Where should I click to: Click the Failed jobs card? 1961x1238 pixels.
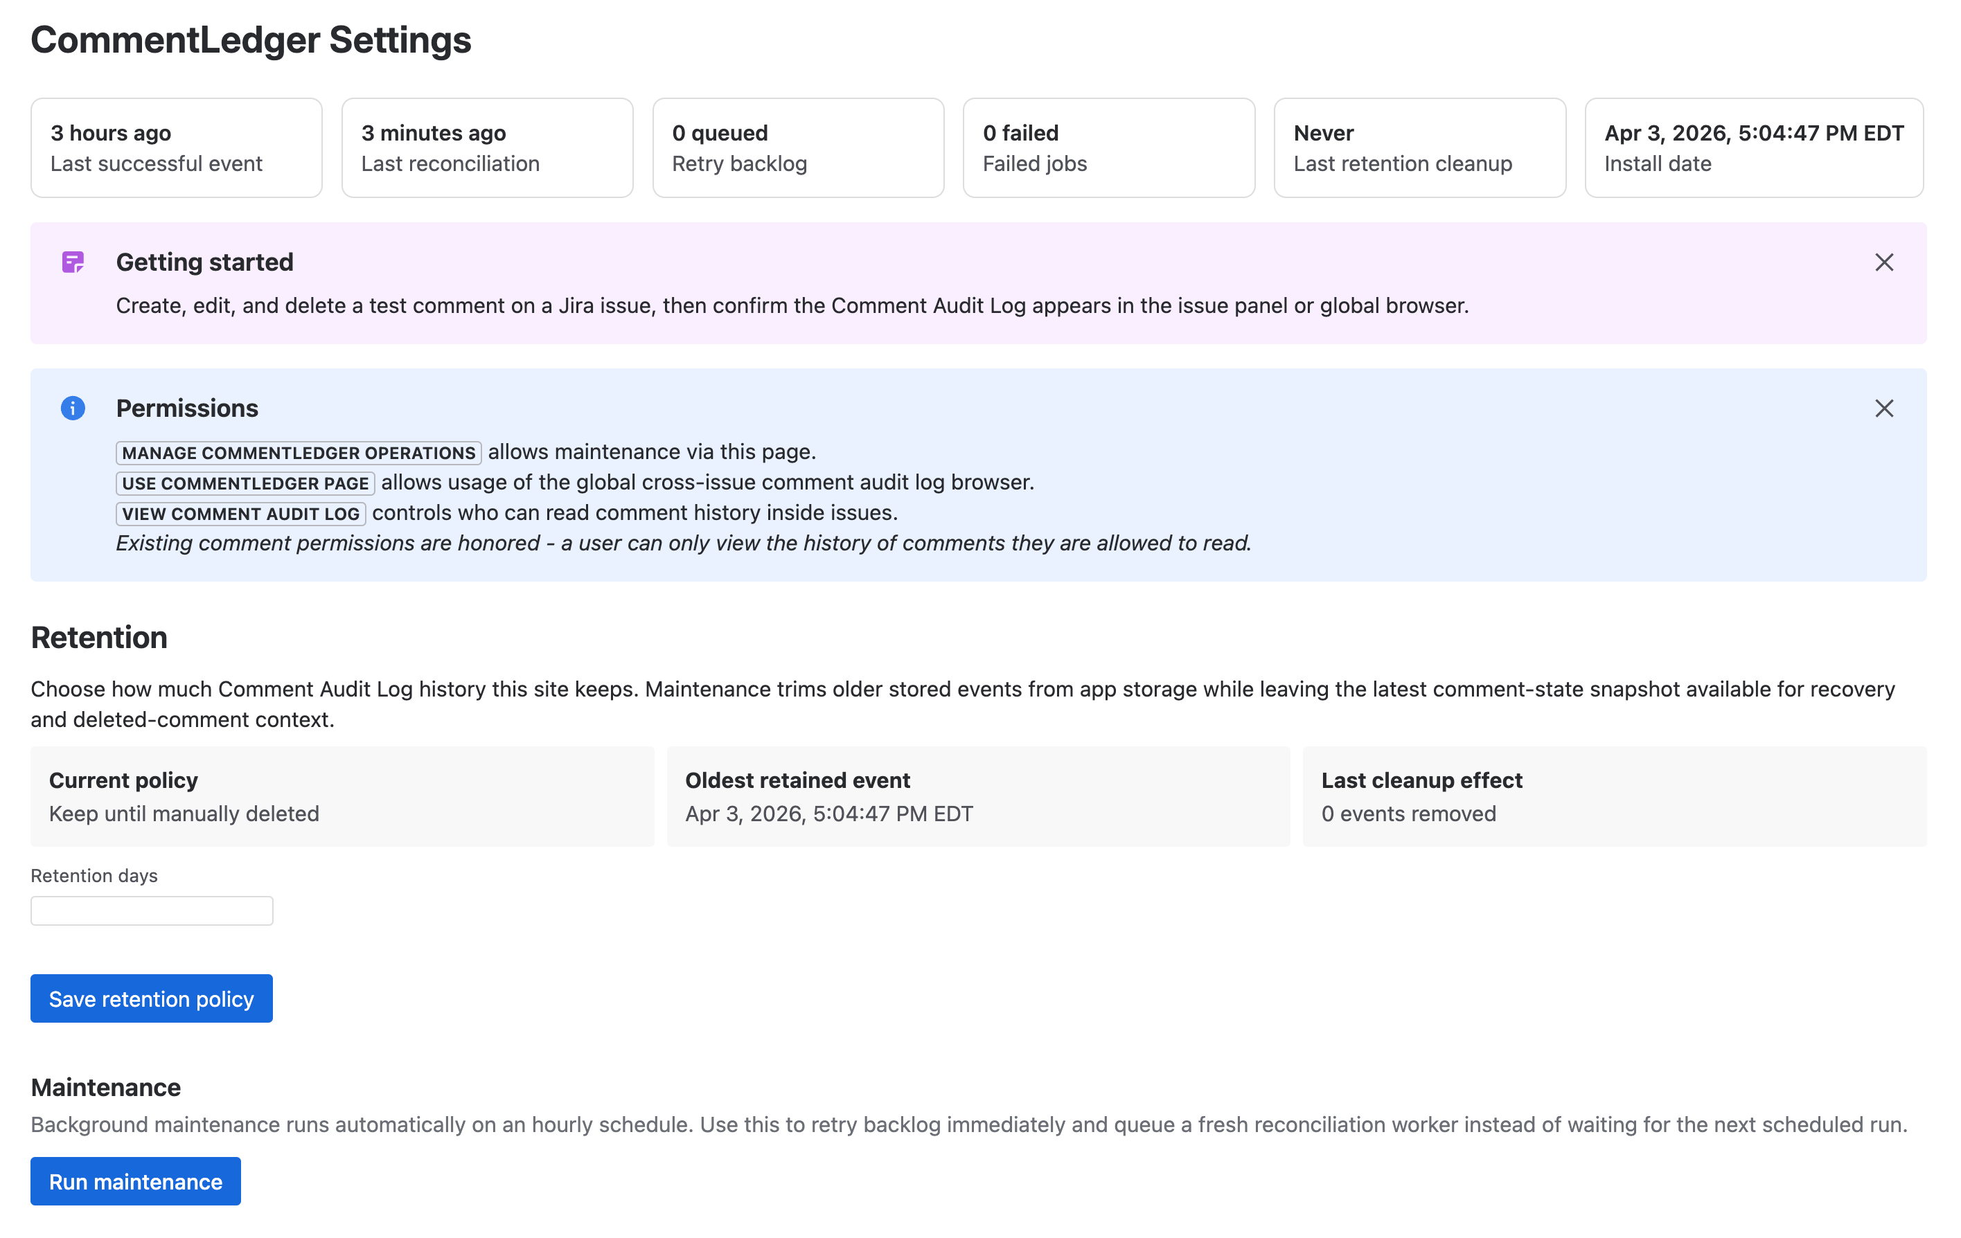point(1108,147)
